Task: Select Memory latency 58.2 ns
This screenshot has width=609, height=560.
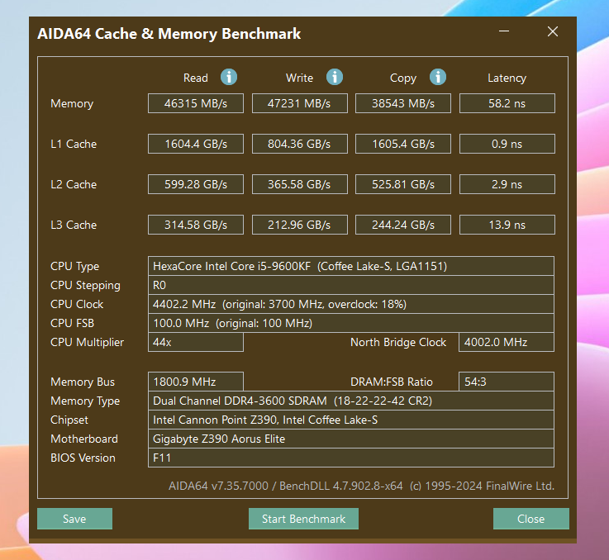Action: pyautogui.click(x=507, y=103)
